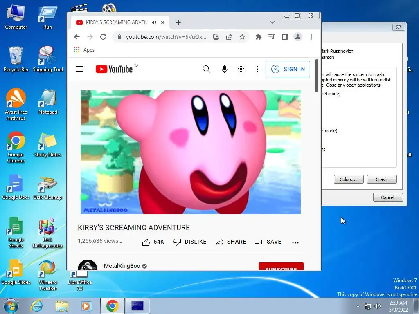Screen dimensions: 419x314
Task: Go forward using Chrome's forward arrow
Action: [x=90, y=37]
